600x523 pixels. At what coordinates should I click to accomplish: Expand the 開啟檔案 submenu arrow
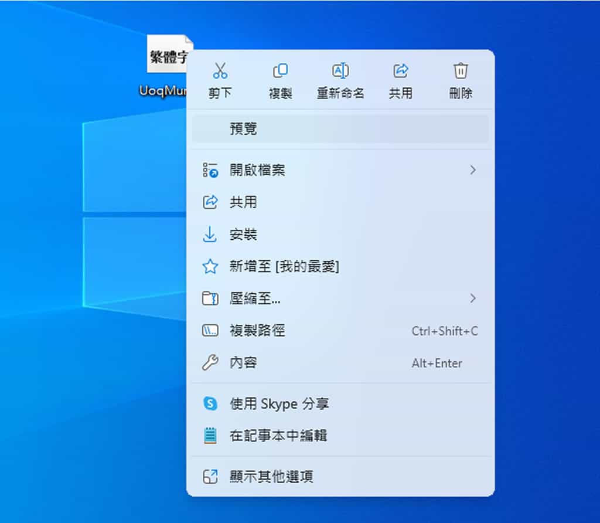coord(473,170)
